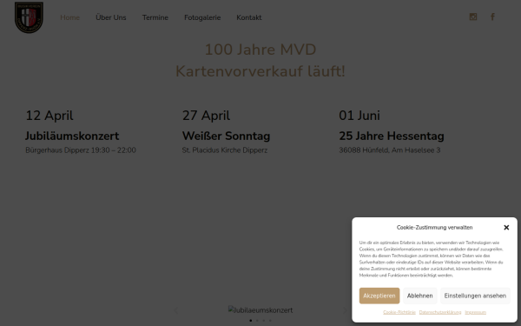
Task: Open the Impressum link
Action: pos(475,312)
